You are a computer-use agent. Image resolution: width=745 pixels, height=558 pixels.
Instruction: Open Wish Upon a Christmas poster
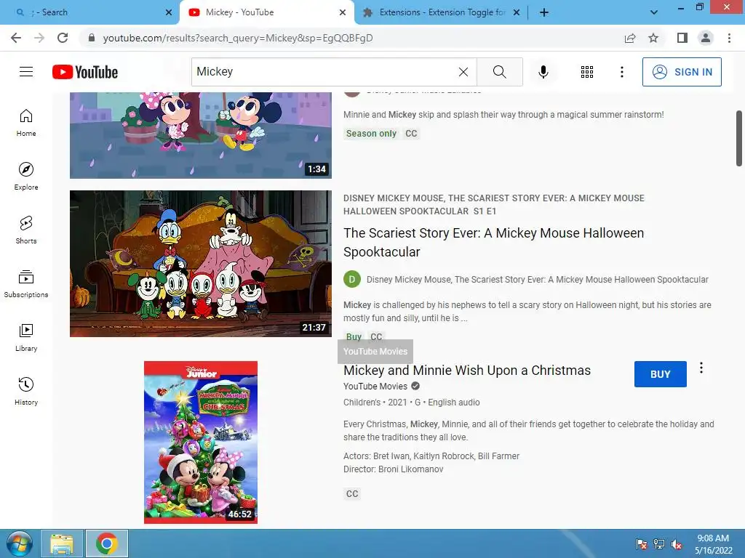pos(201,442)
